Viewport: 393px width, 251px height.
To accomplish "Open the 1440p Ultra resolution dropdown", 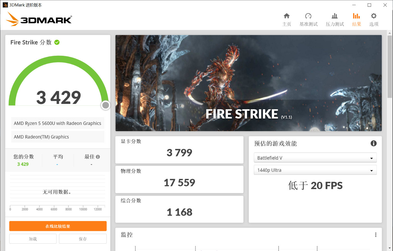I will point(315,170).
